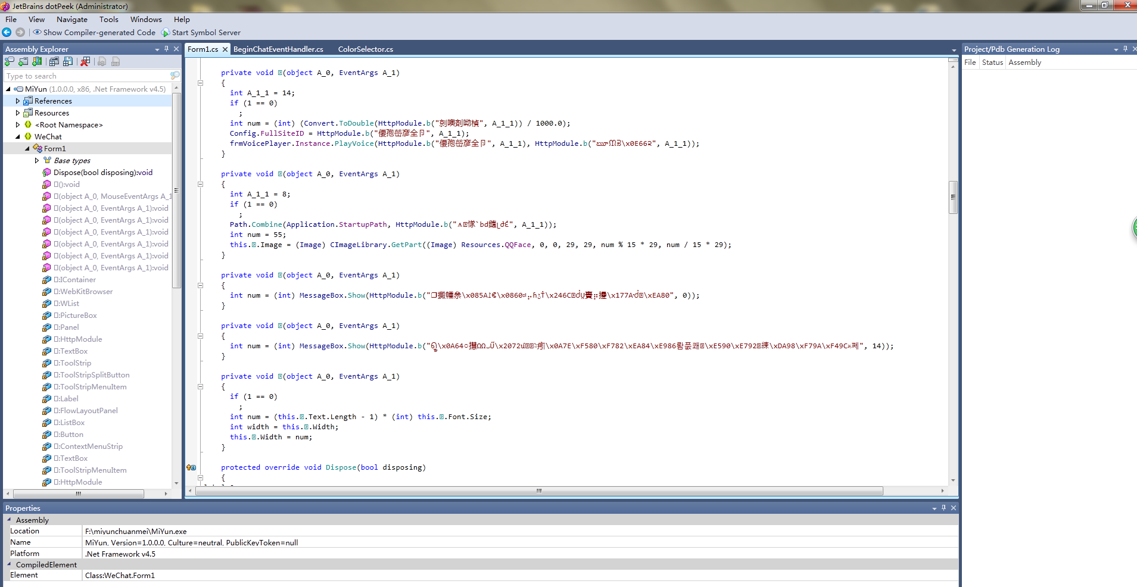Click the Form1 class icon
The image size is (1137, 587).
click(x=38, y=148)
